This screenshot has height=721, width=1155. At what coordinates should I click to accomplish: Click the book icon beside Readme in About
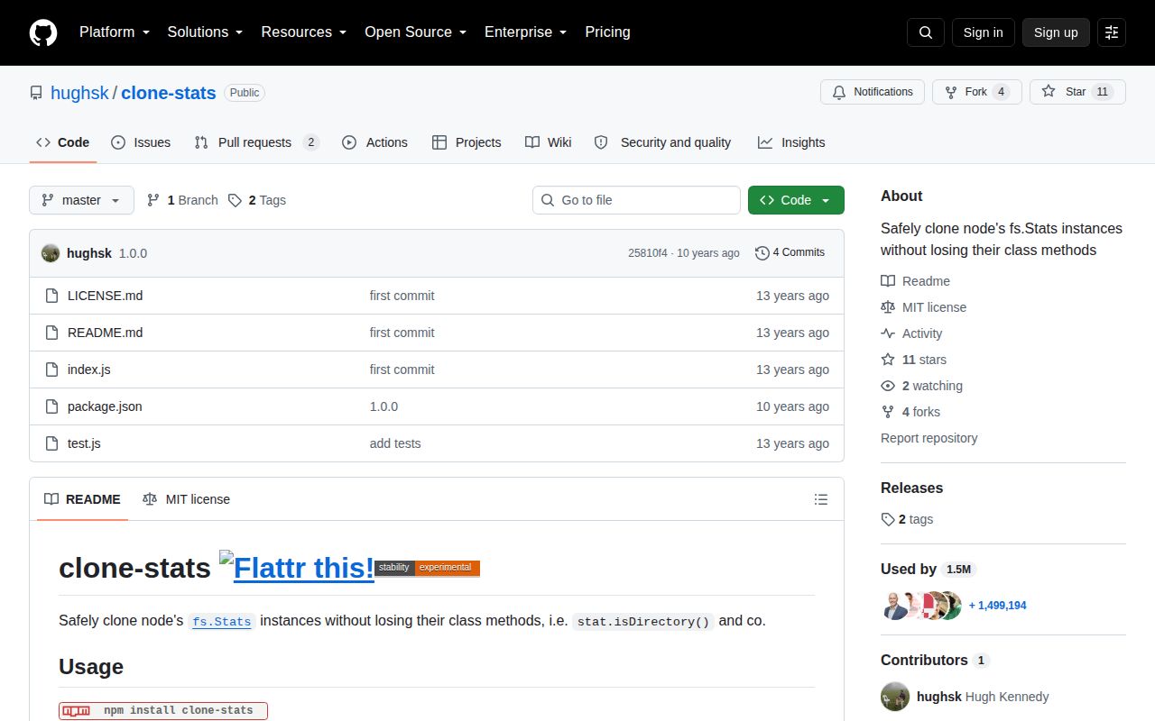point(888,281)
